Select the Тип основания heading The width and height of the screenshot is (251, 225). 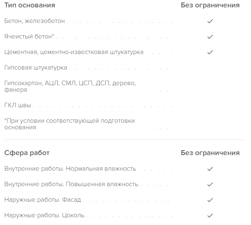pos(30,5)
